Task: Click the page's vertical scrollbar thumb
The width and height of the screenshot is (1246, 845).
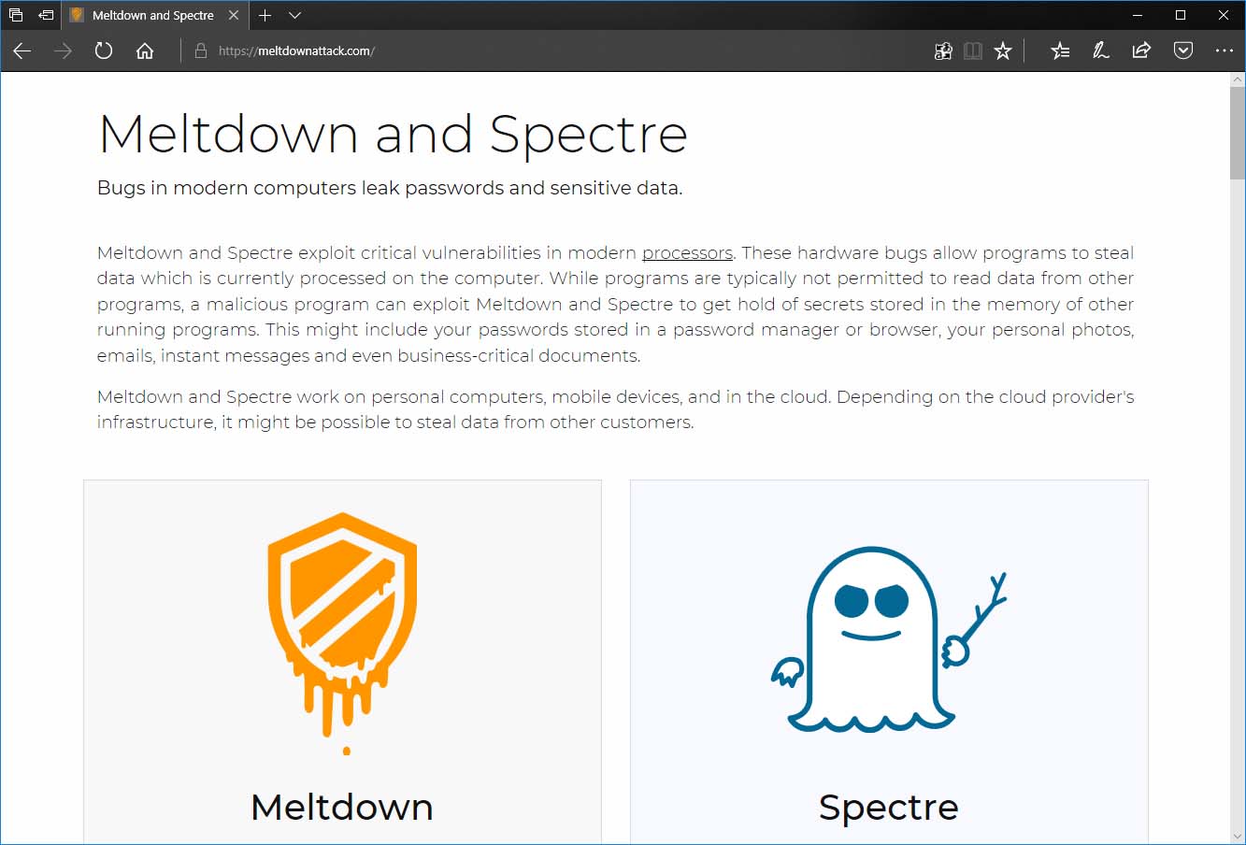Action: pos(1238,134)
